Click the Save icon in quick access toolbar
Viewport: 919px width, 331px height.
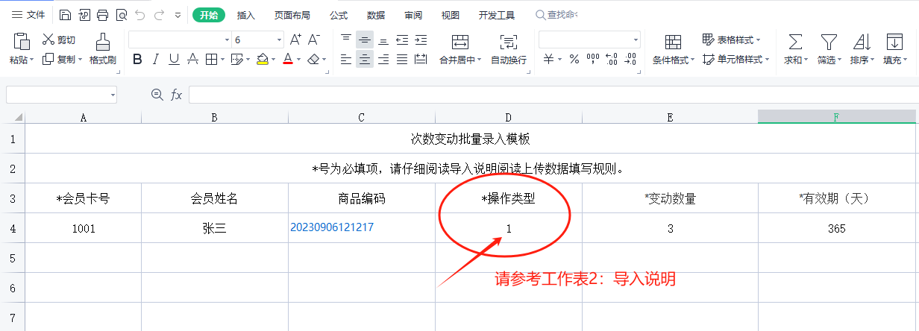pyautogui.click(x=65, y=15)
